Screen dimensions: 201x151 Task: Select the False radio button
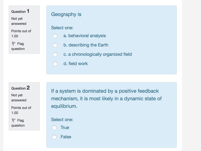point(54,137)
